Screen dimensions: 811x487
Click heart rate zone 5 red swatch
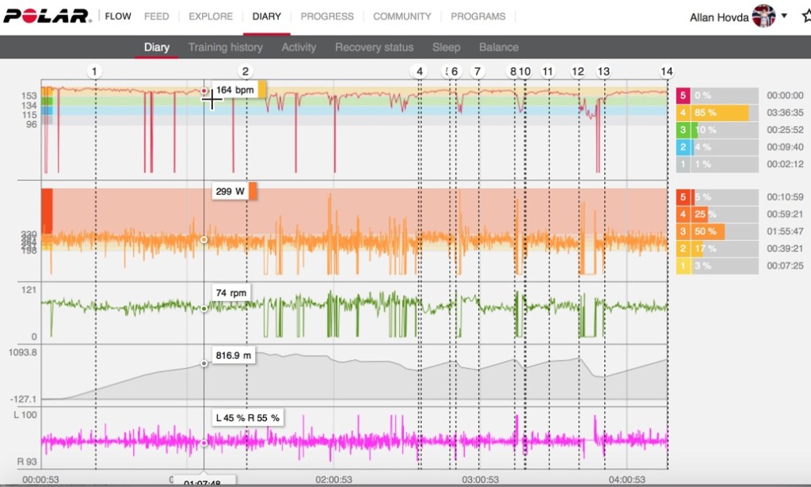pyautogui.click(x=683, y=95)
